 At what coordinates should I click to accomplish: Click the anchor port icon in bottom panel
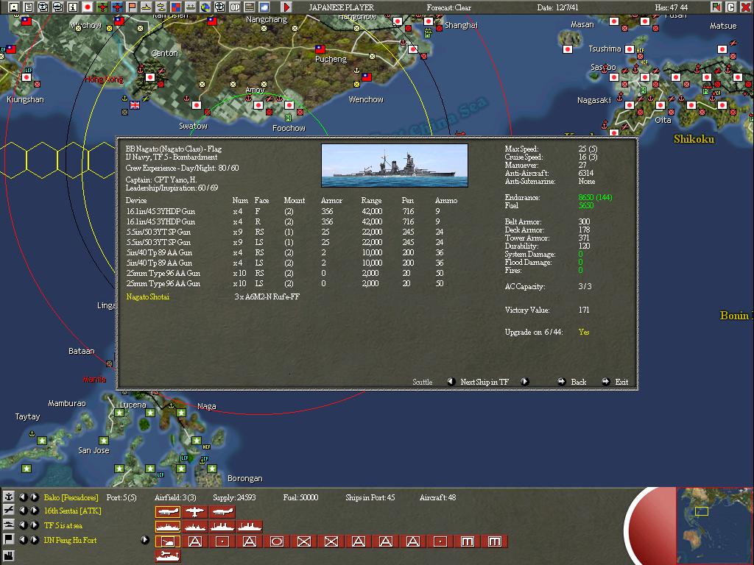tap(8, 497)
